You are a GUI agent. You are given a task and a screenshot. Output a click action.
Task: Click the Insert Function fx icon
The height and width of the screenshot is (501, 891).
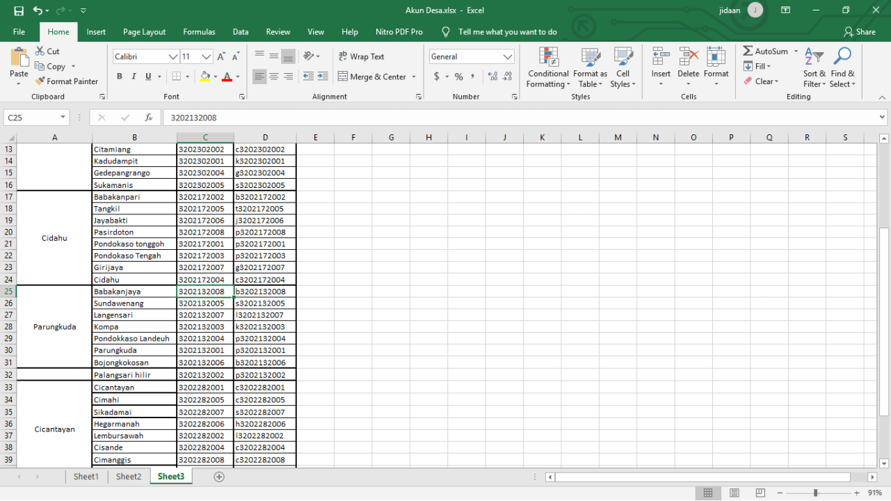point(148,118)
